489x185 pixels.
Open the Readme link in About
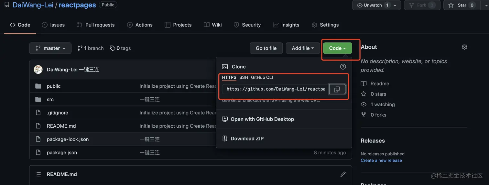pos(375,83)
